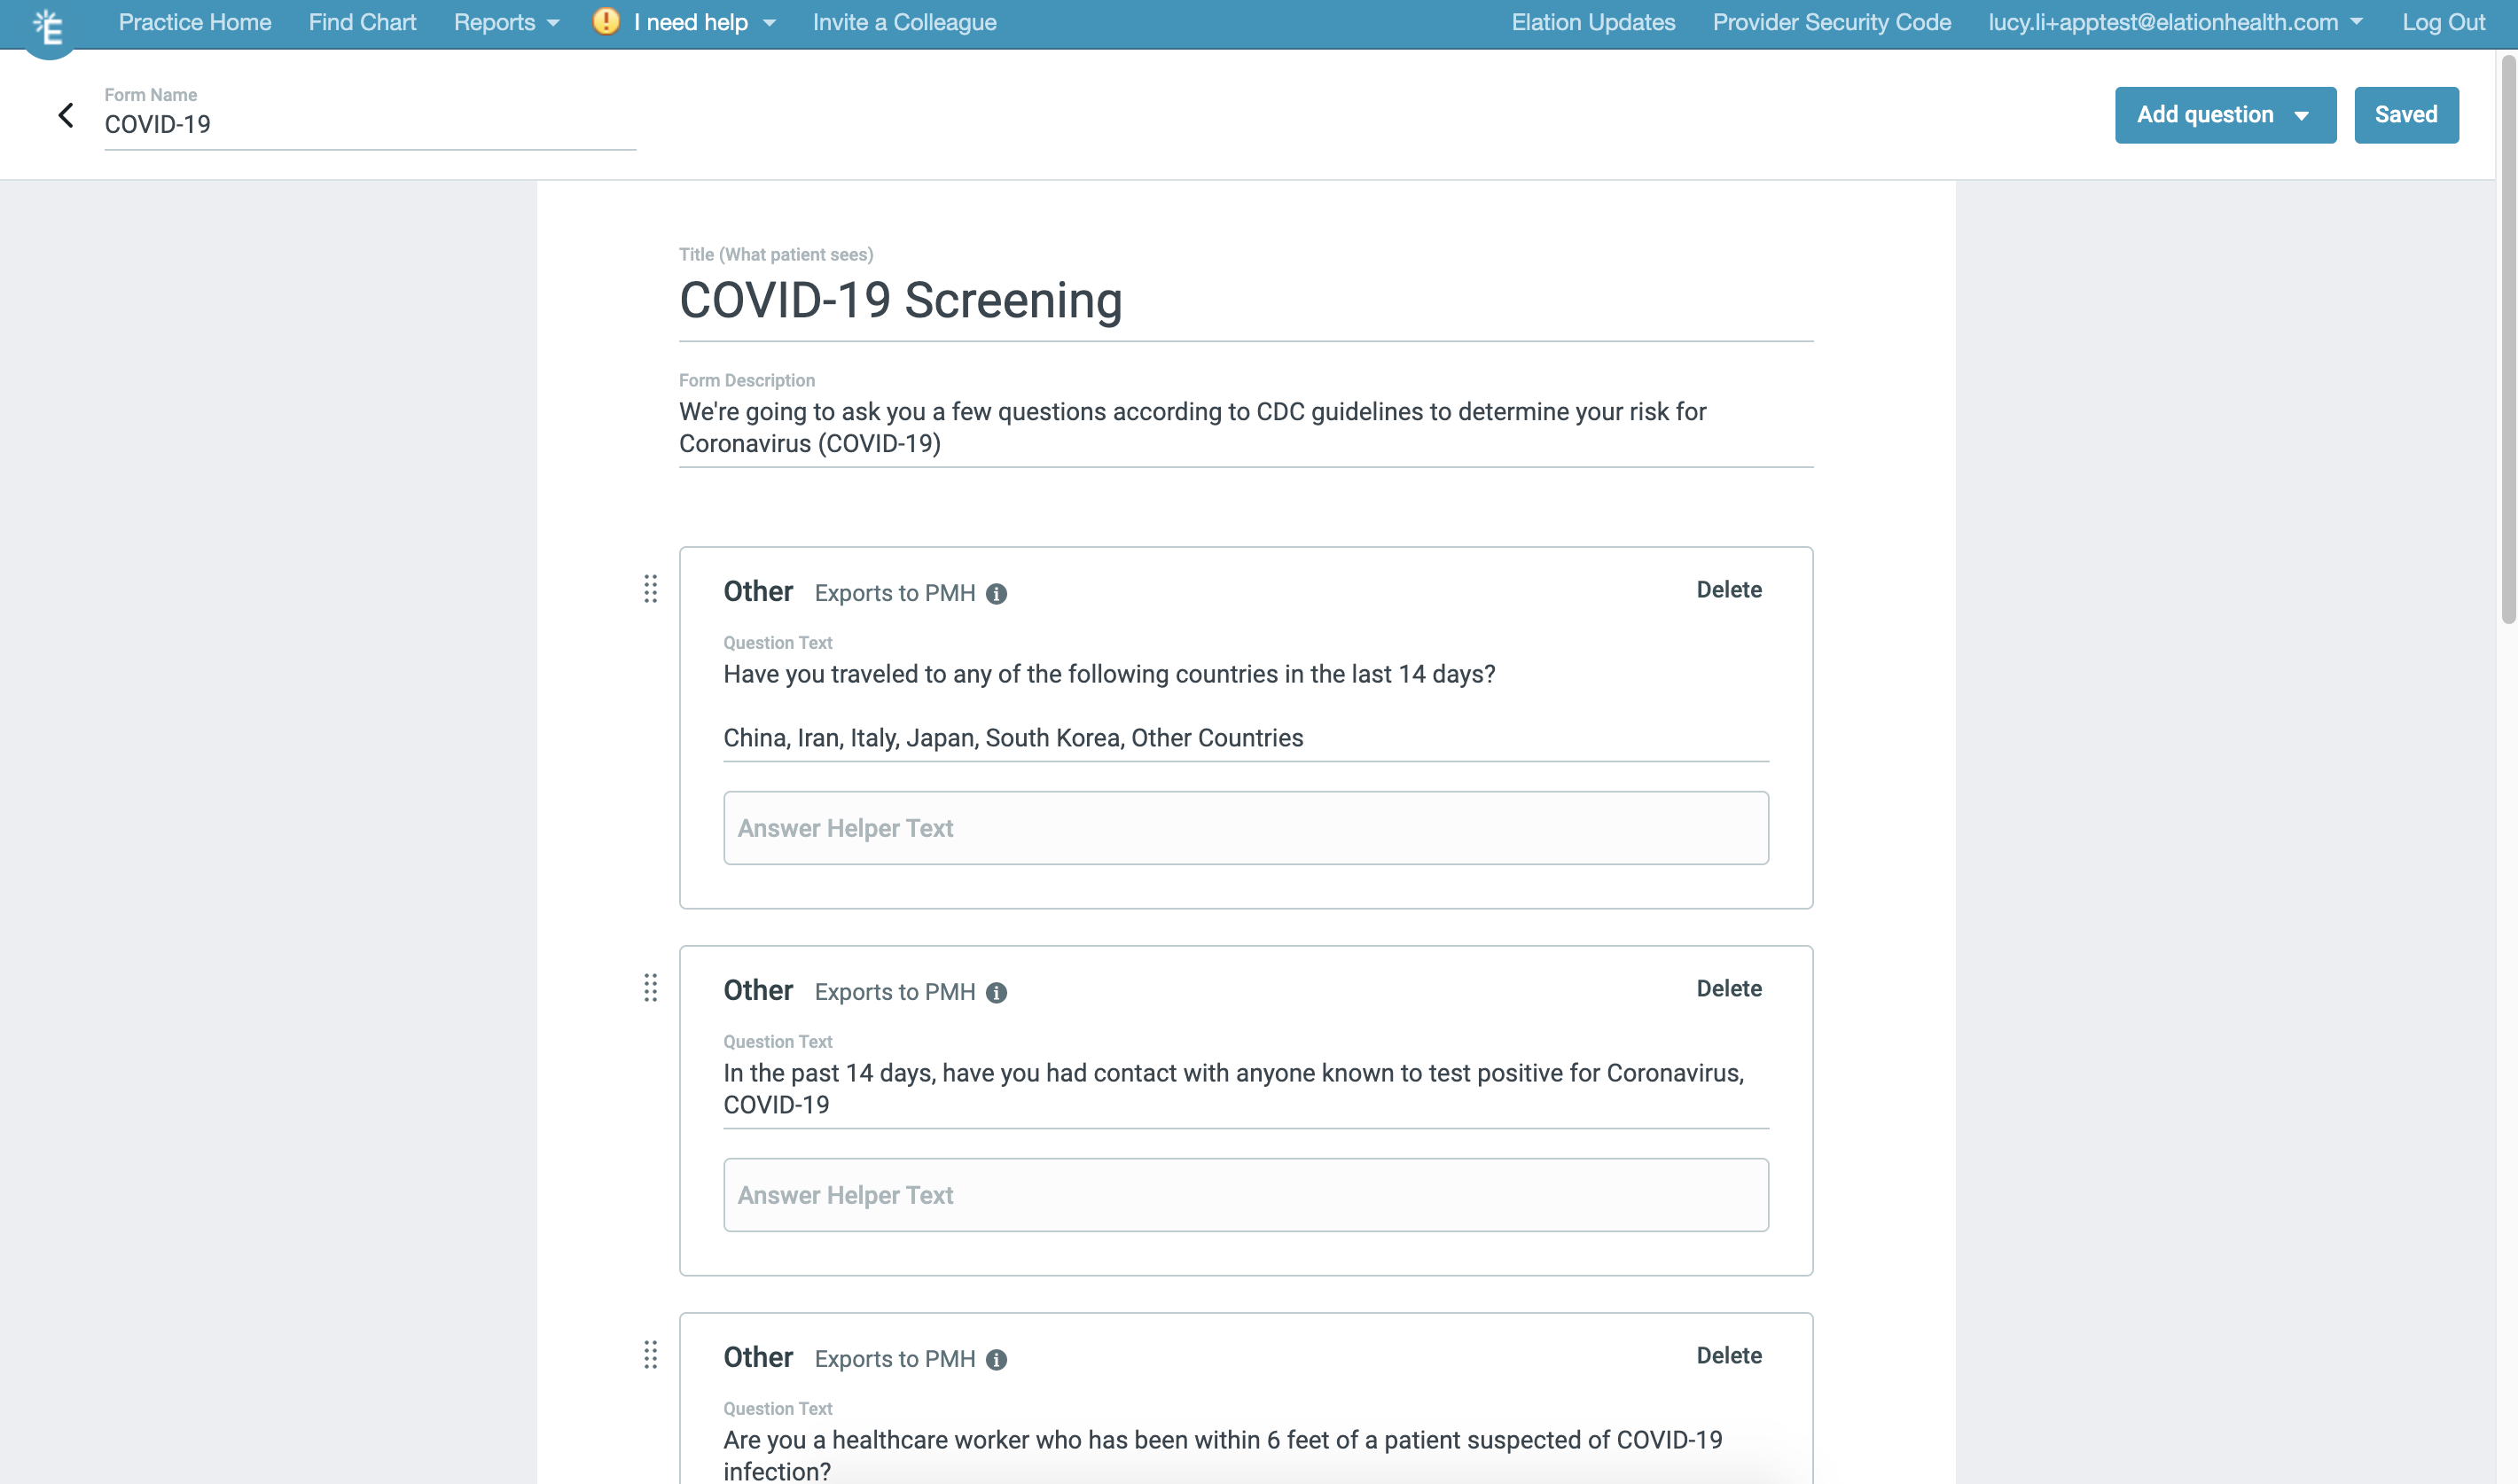2518x1484 pixels.
Task: Click the Log Out link
Action: pyautogui.click(x=2443, y=22)
